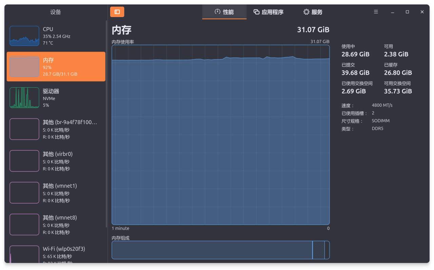Click the br-9a4f78f100 bridge graph icon
The width and height of the screenshot is (434, 270).
coord(24,129)
